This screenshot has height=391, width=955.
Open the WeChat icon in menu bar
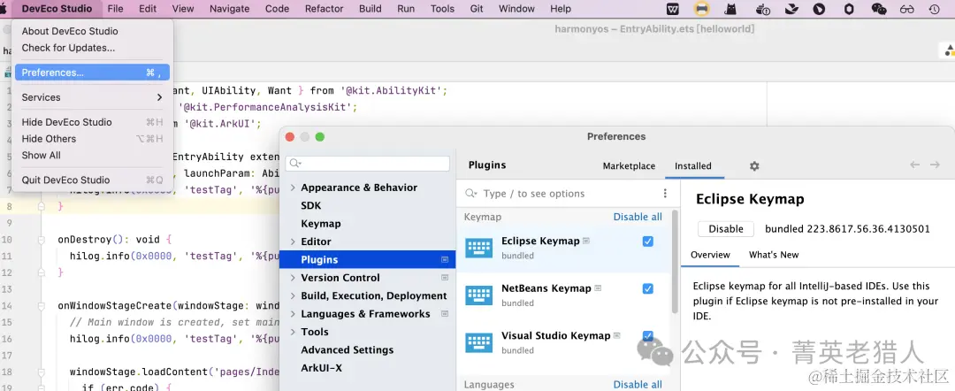coord(878,9)
